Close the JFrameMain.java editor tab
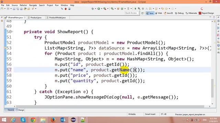 click(25, 17)
